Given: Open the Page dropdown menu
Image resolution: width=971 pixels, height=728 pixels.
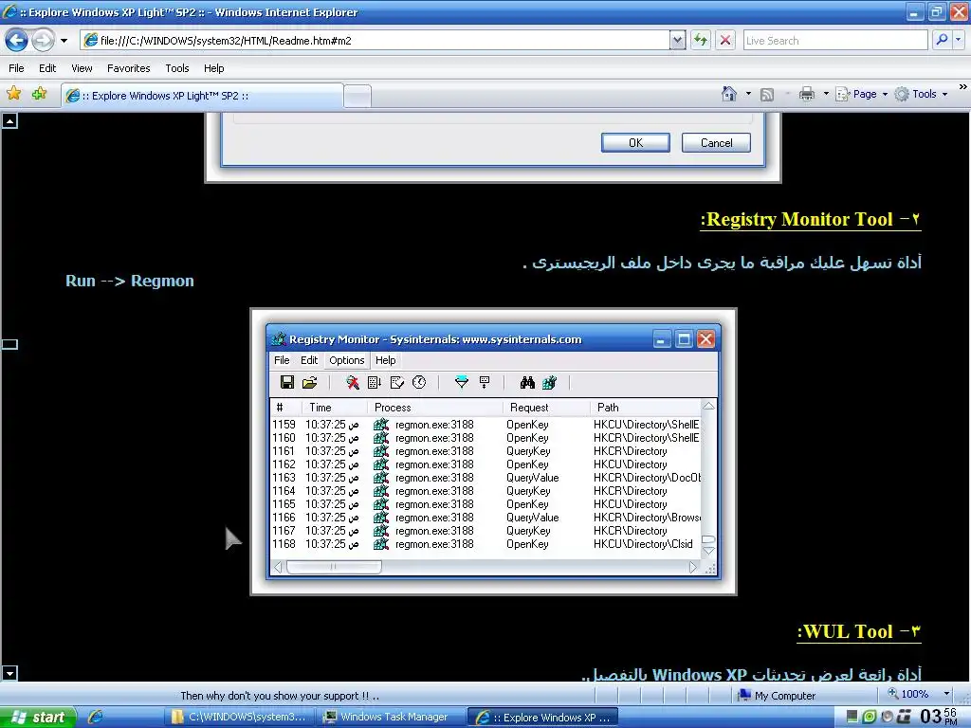Looking at the screenshot, I should pyautogui.click(x=862, y=94).
